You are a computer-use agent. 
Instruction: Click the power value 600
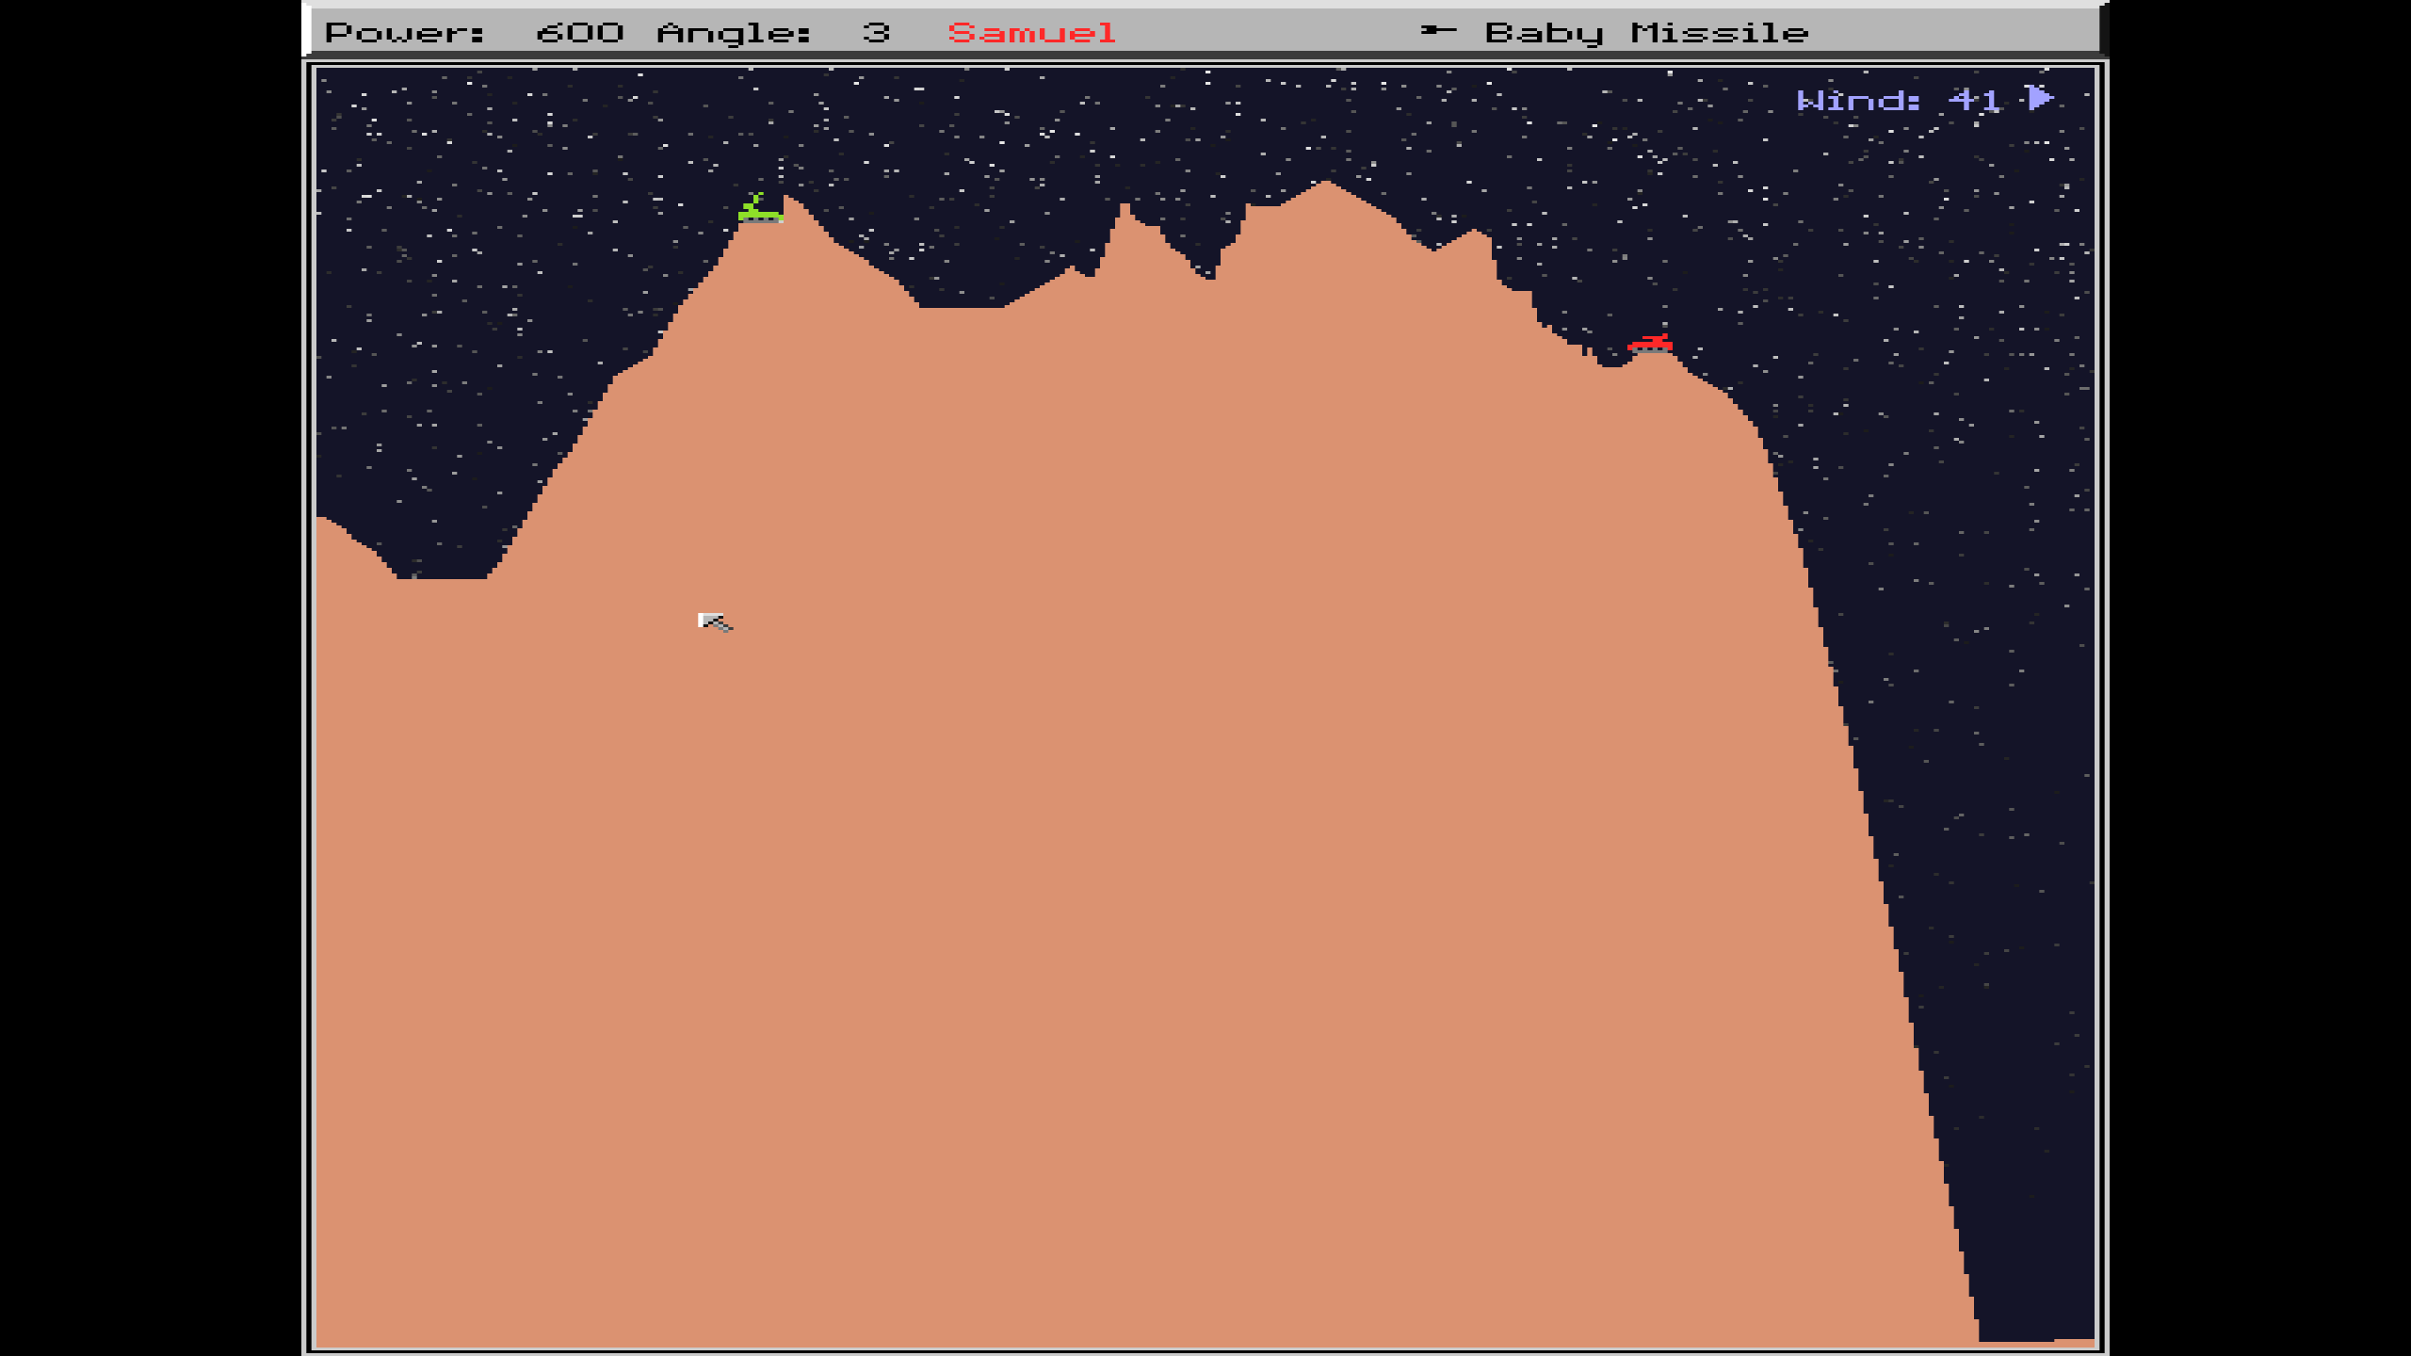[x=579, y=33]
